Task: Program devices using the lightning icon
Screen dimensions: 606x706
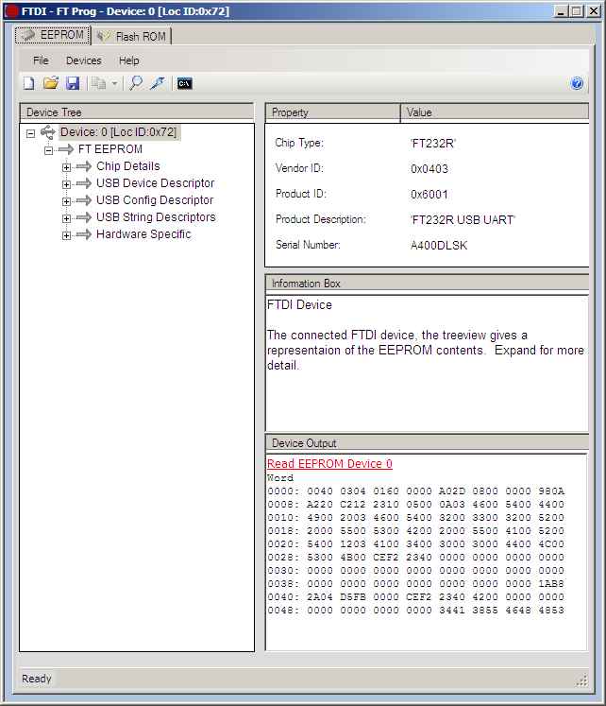Action: pos(157,83)
